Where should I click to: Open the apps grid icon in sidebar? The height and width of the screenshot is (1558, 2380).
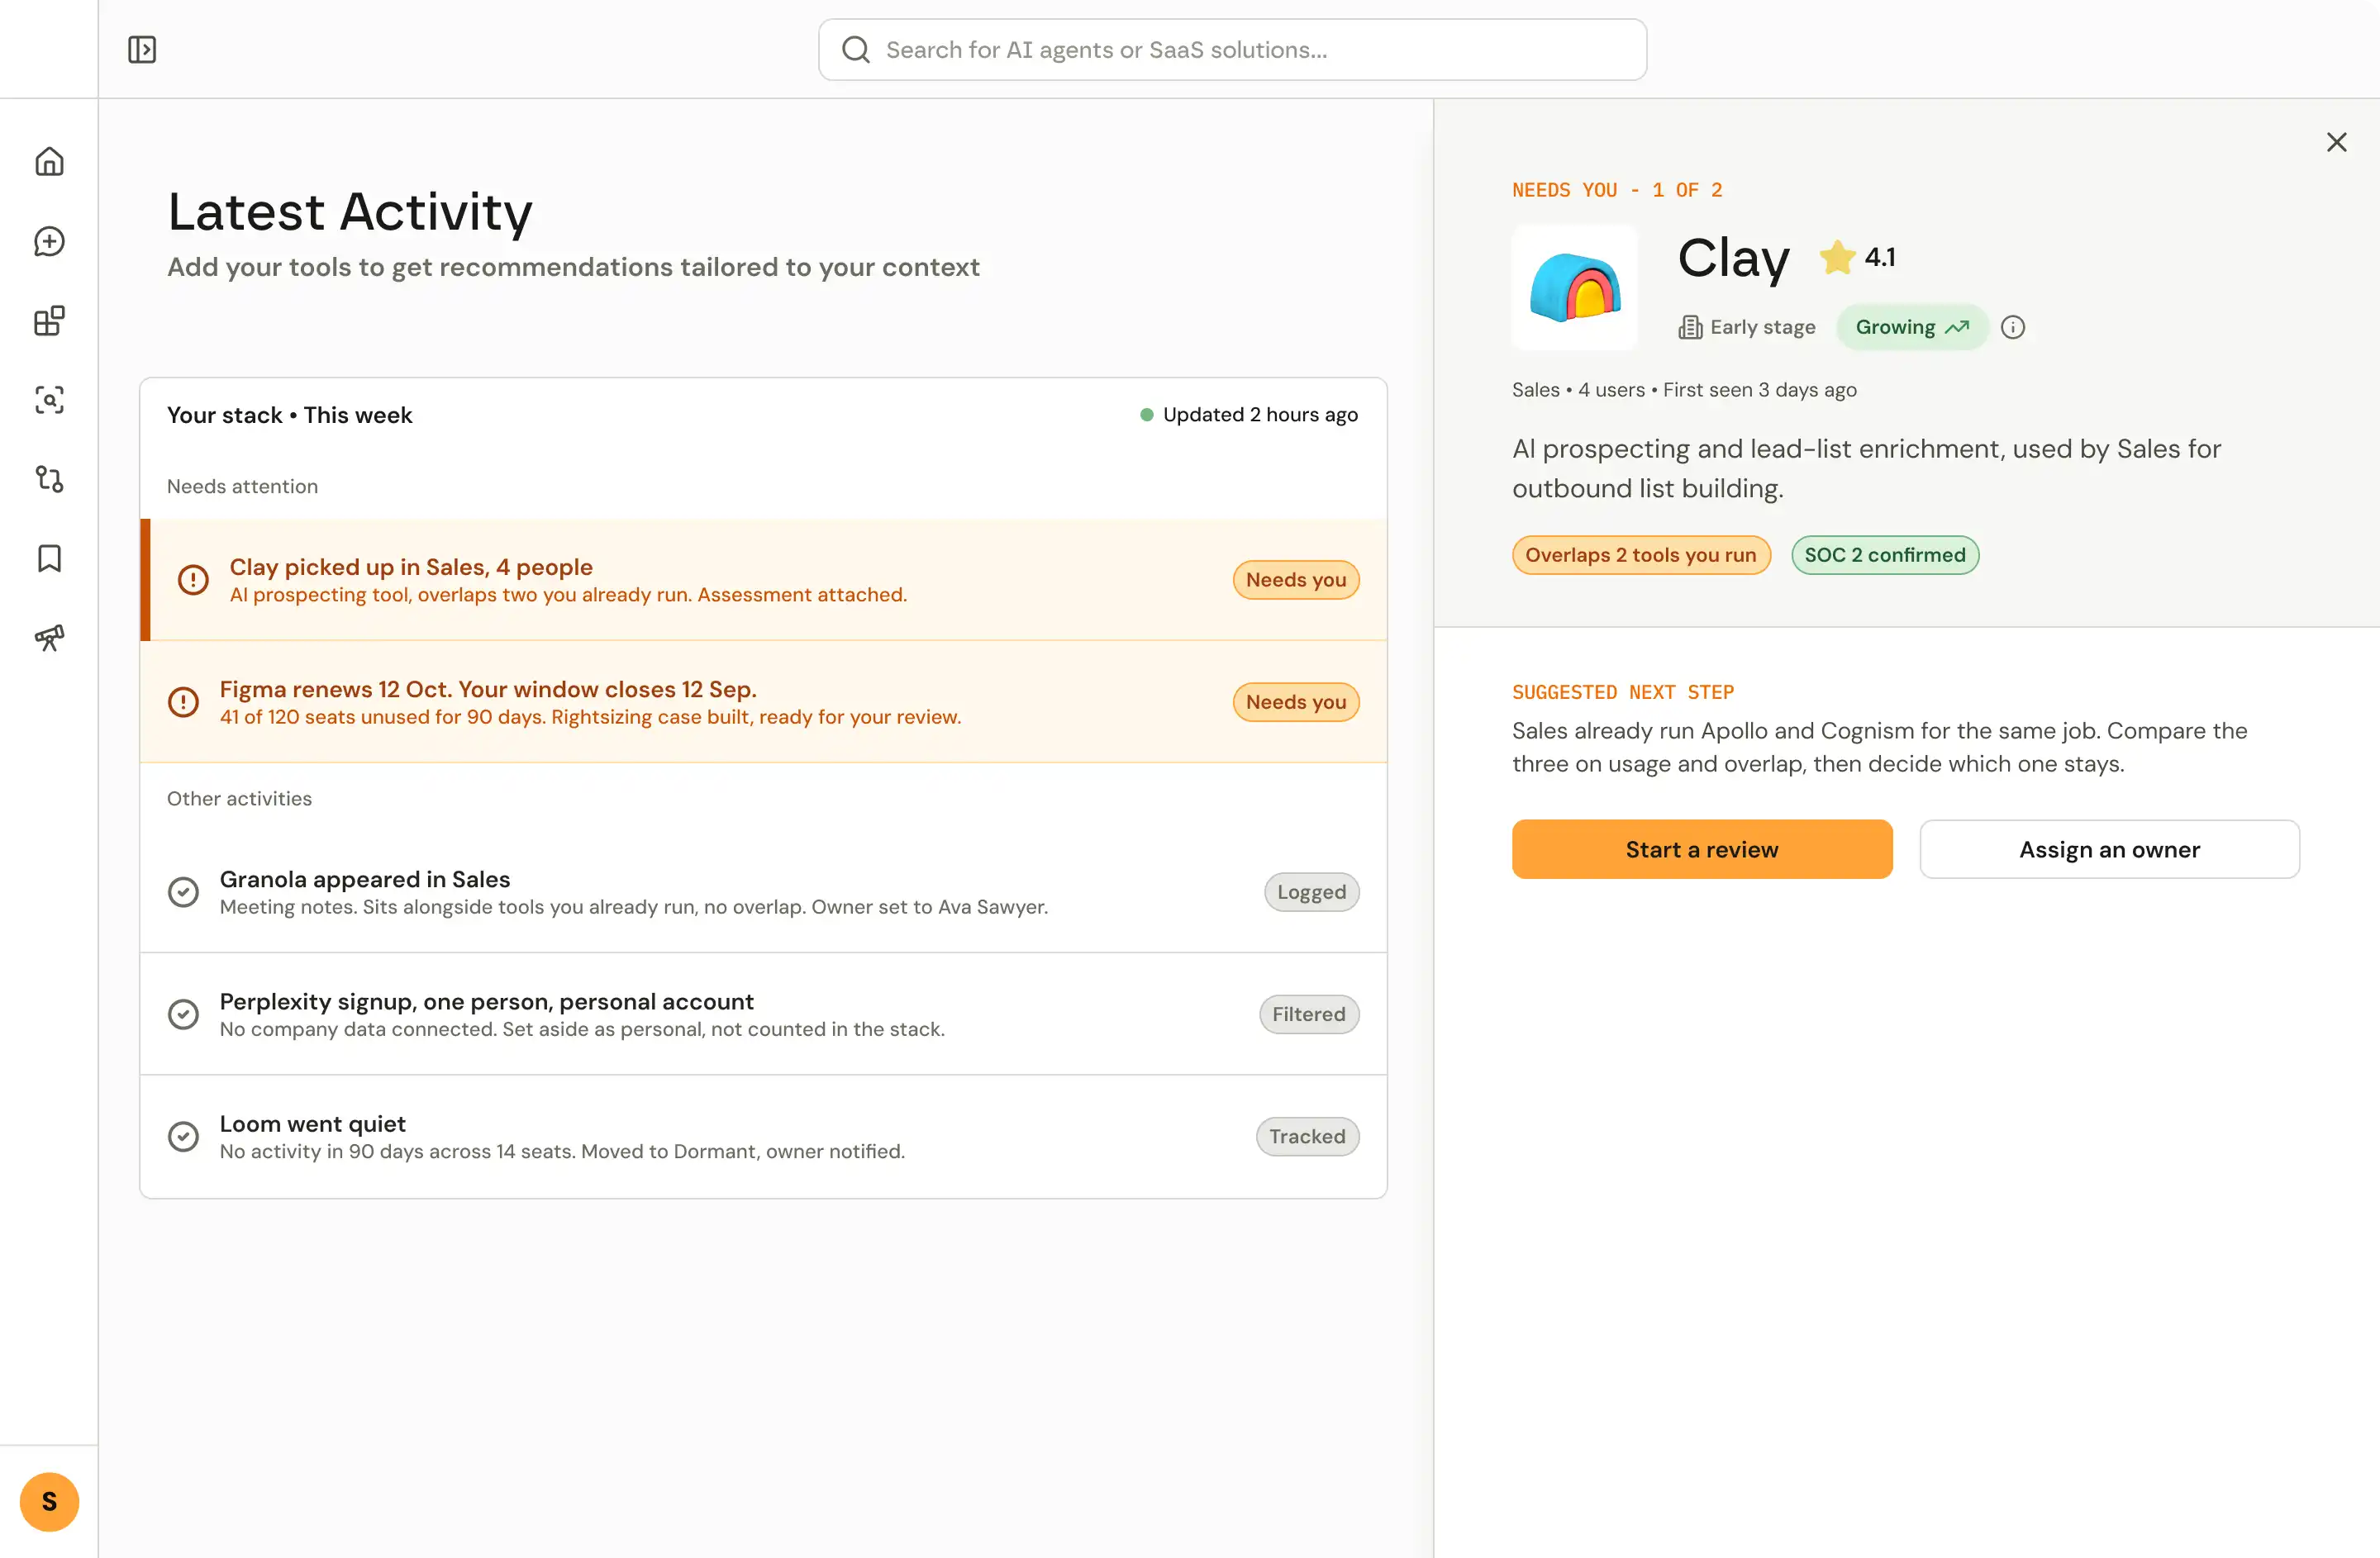(x=49, y=321)
